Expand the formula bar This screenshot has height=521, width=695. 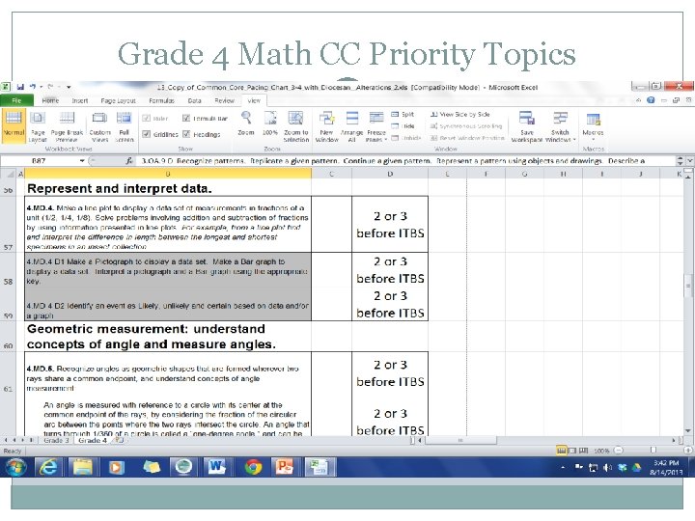689,161
